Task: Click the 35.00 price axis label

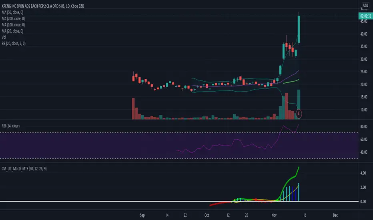Action: [x=364, y=47]
